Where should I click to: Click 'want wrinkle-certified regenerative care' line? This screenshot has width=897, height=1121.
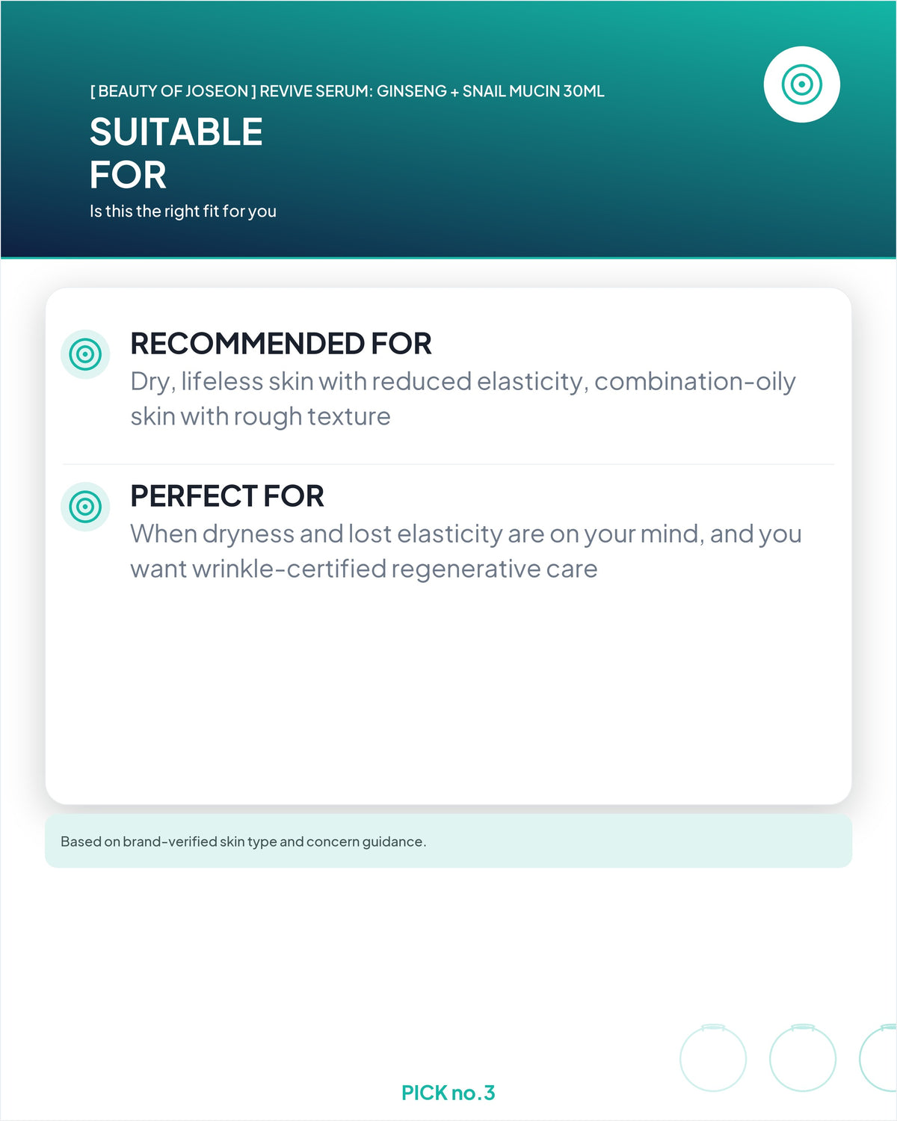[363, 569]
